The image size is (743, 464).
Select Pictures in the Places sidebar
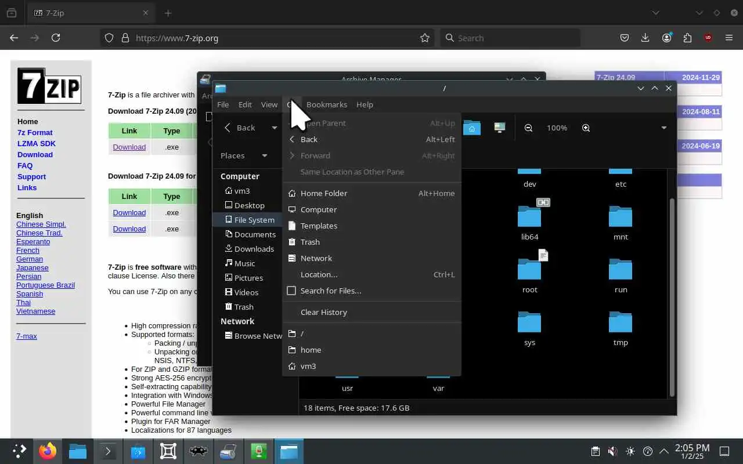tap(248, 278)
